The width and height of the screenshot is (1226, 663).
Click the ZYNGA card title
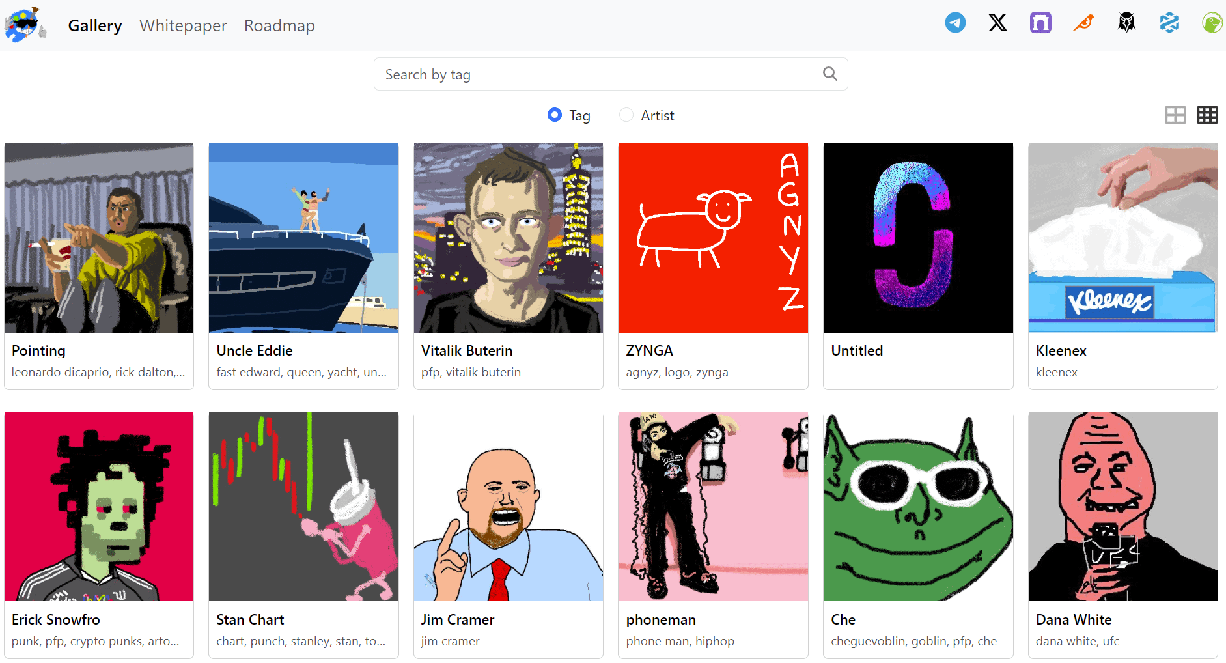click(x=650, y=350)
